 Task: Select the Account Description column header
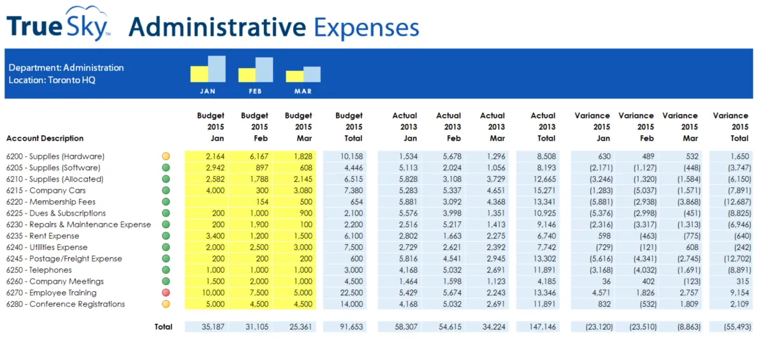45,138
